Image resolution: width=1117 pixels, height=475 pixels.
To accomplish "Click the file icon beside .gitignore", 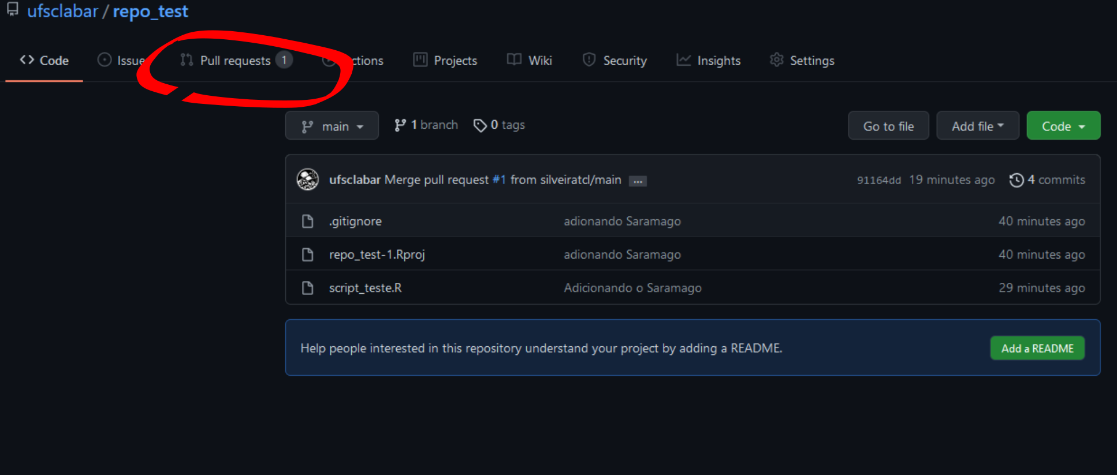I will click(x=308, y=221).
